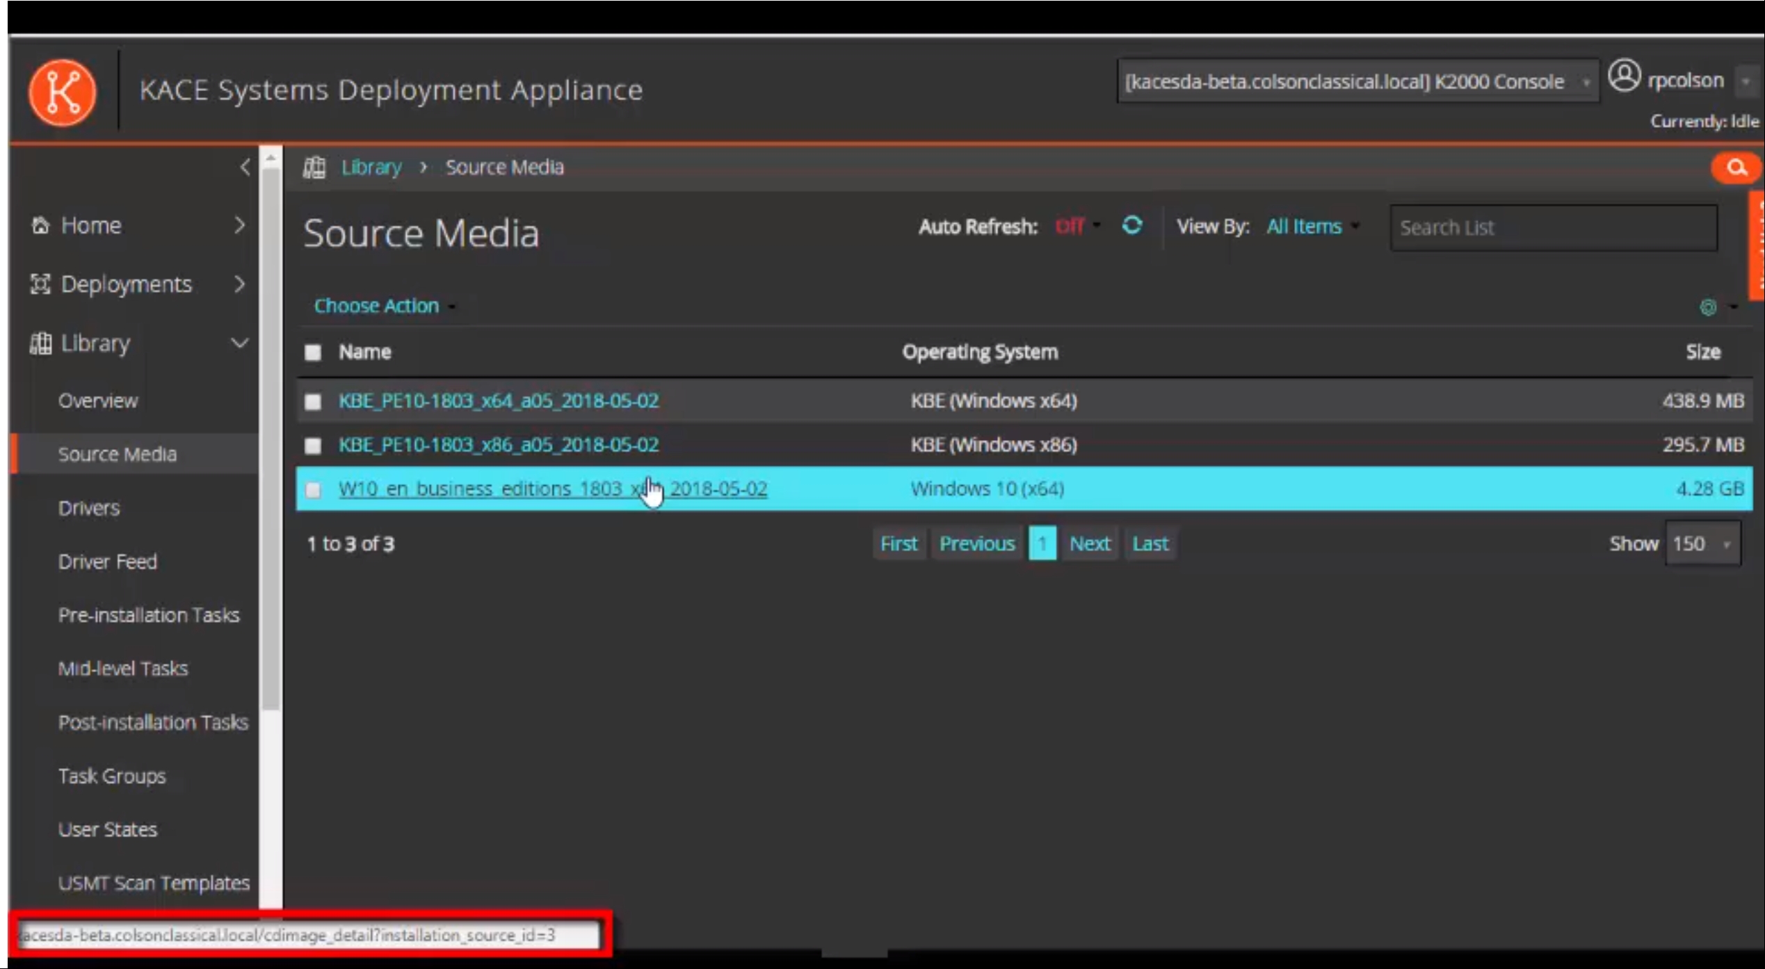Go to the Previous page
This screenshot has height=969, width=1765.
point(977,544)
